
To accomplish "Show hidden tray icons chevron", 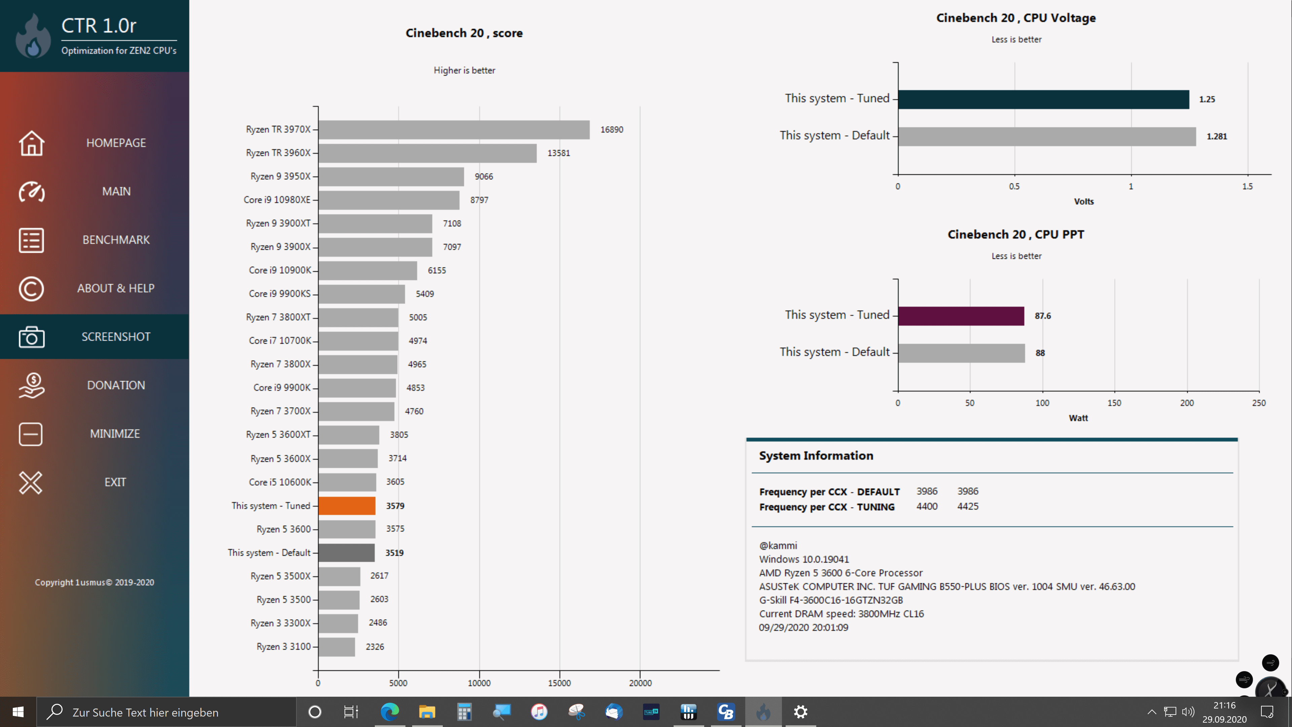I will (1152, 712).
